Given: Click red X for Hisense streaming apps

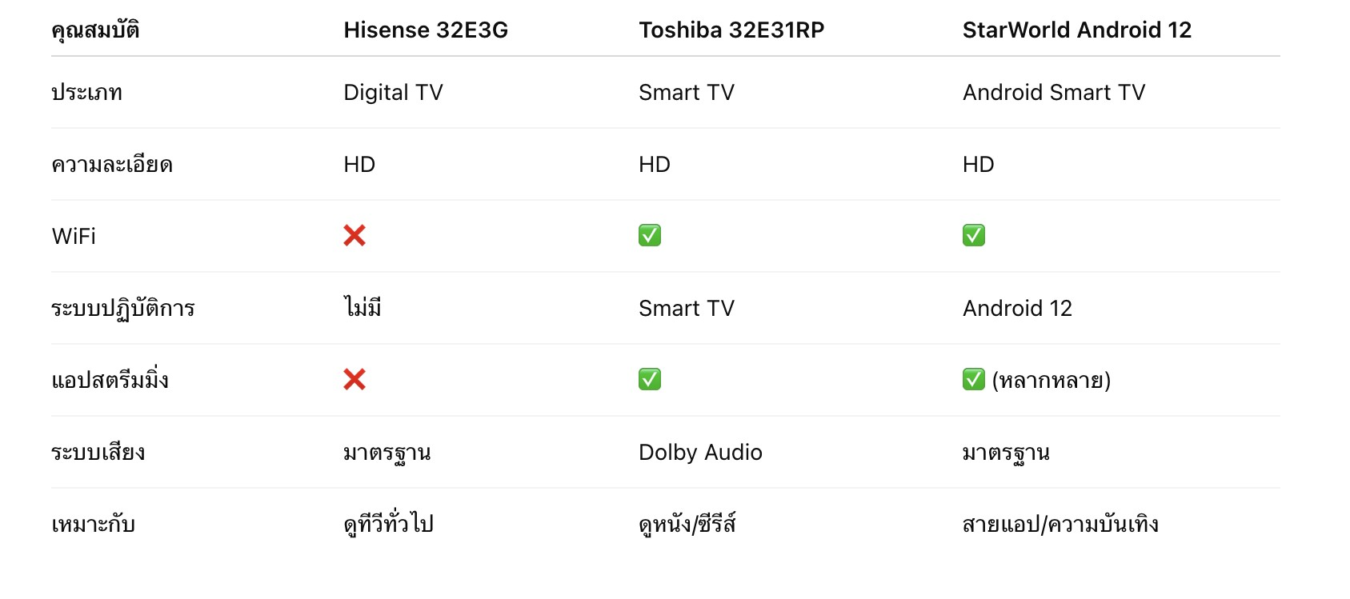Looking at the screenshot, I should coord(355,379).
